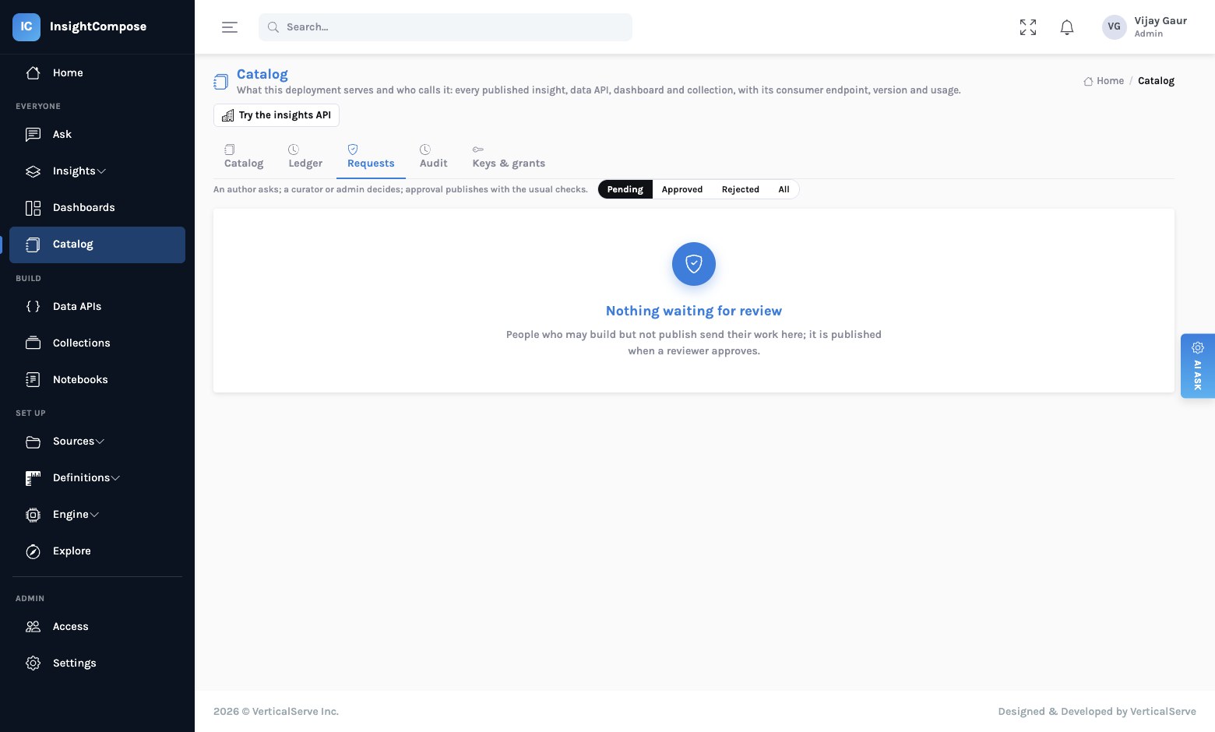Toggle the sidebar hamburger menu icon
This screenshot has height=732, width=1215.
click(x=230, y=27)
